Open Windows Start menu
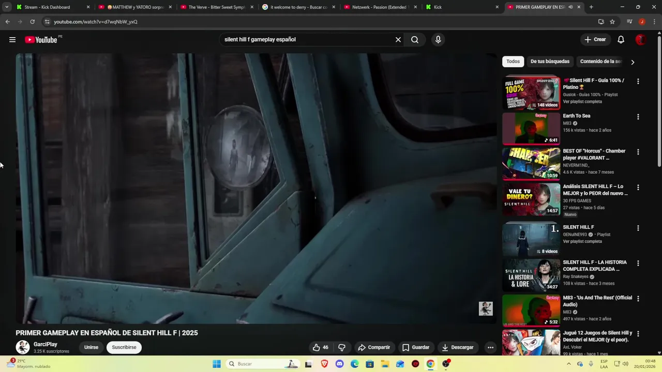 [217, 364]
